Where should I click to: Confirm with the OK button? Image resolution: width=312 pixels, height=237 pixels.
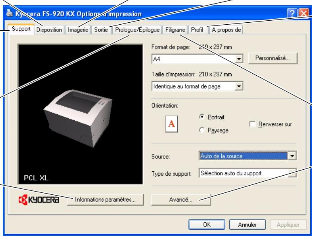click(x=207, y=225)
